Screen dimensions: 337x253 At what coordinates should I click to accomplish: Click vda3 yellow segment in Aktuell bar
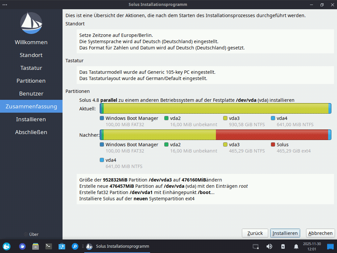(x=216, y=108)
